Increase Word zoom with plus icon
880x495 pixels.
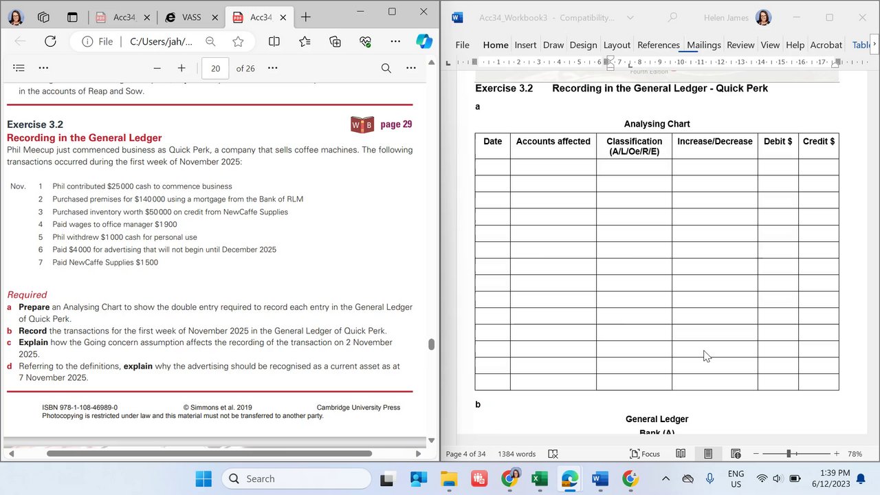click(x=837, y=454)
